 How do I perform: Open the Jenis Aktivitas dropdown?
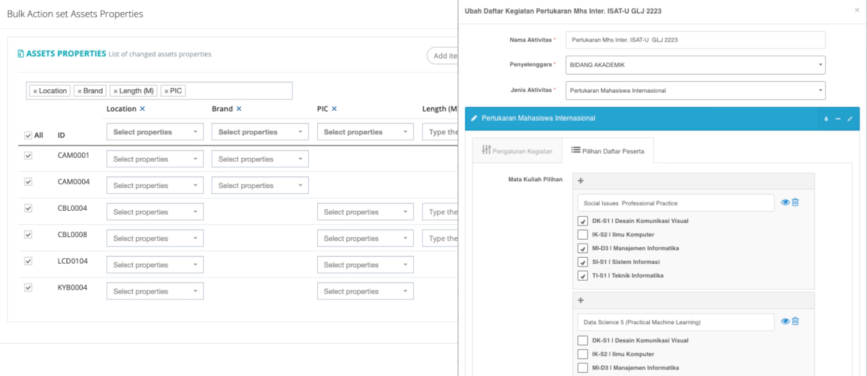click(x=695, y=91)
